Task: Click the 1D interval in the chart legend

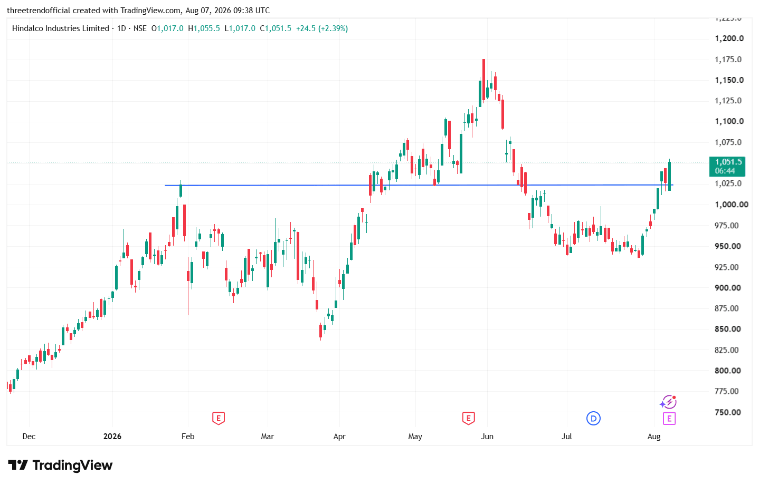Action: click(x=121, y=28)
